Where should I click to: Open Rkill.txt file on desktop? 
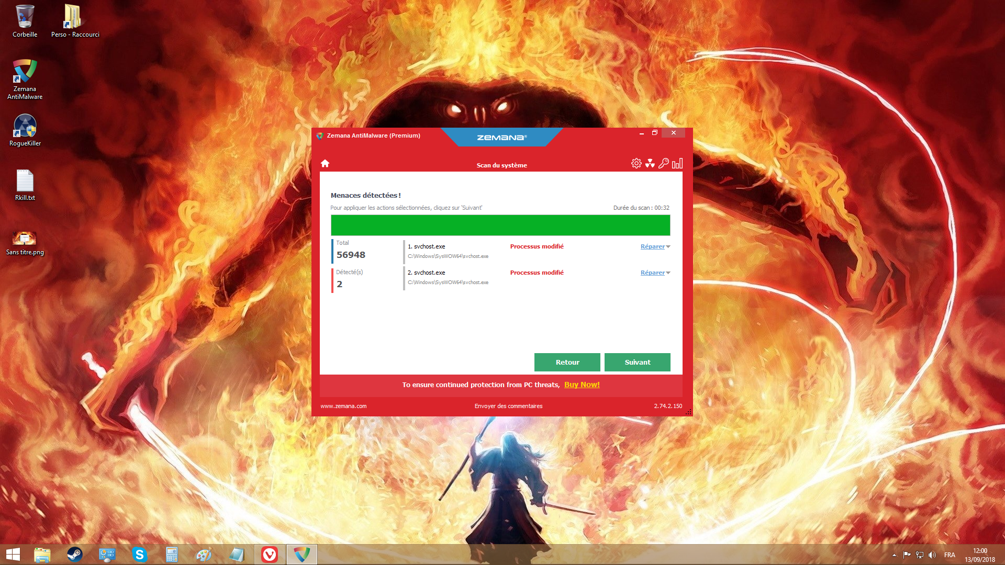[x=25, y=185]
